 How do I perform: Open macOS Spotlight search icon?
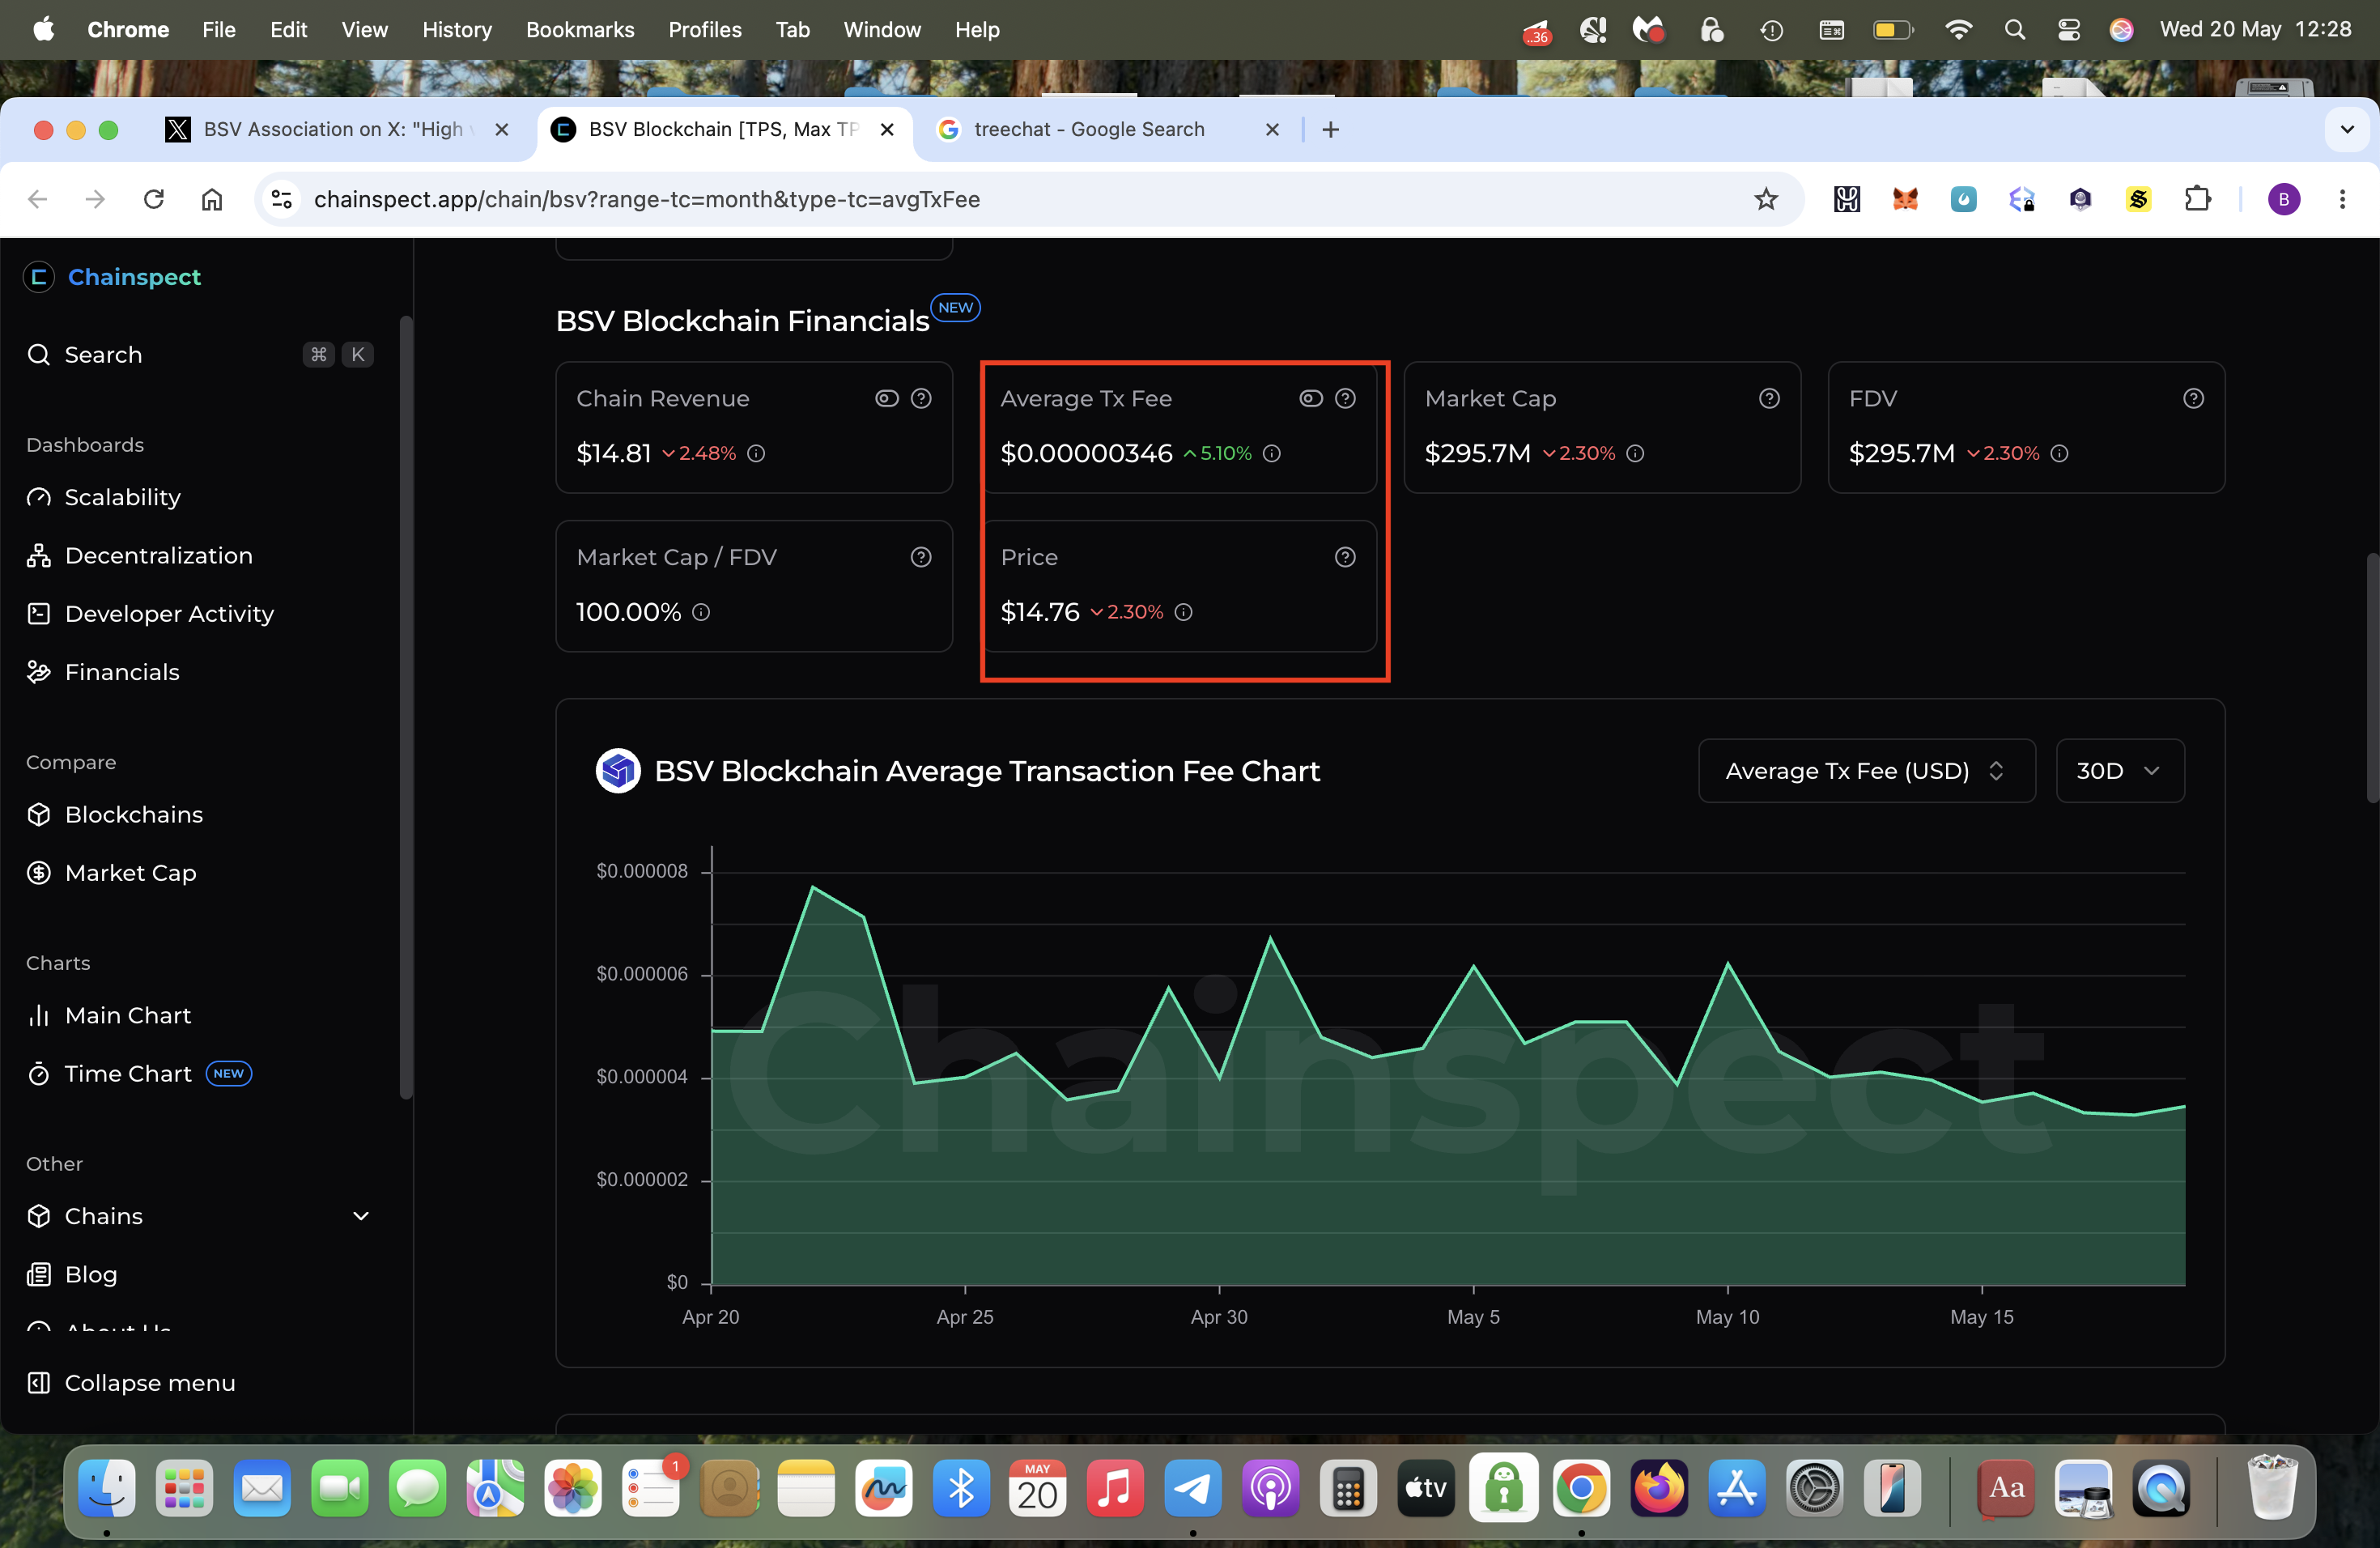(2014, 29)
